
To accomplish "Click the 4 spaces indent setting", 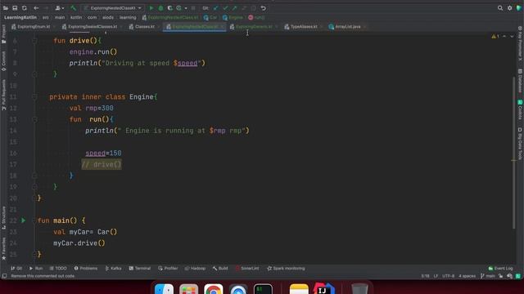I will [x=467, y=276].
